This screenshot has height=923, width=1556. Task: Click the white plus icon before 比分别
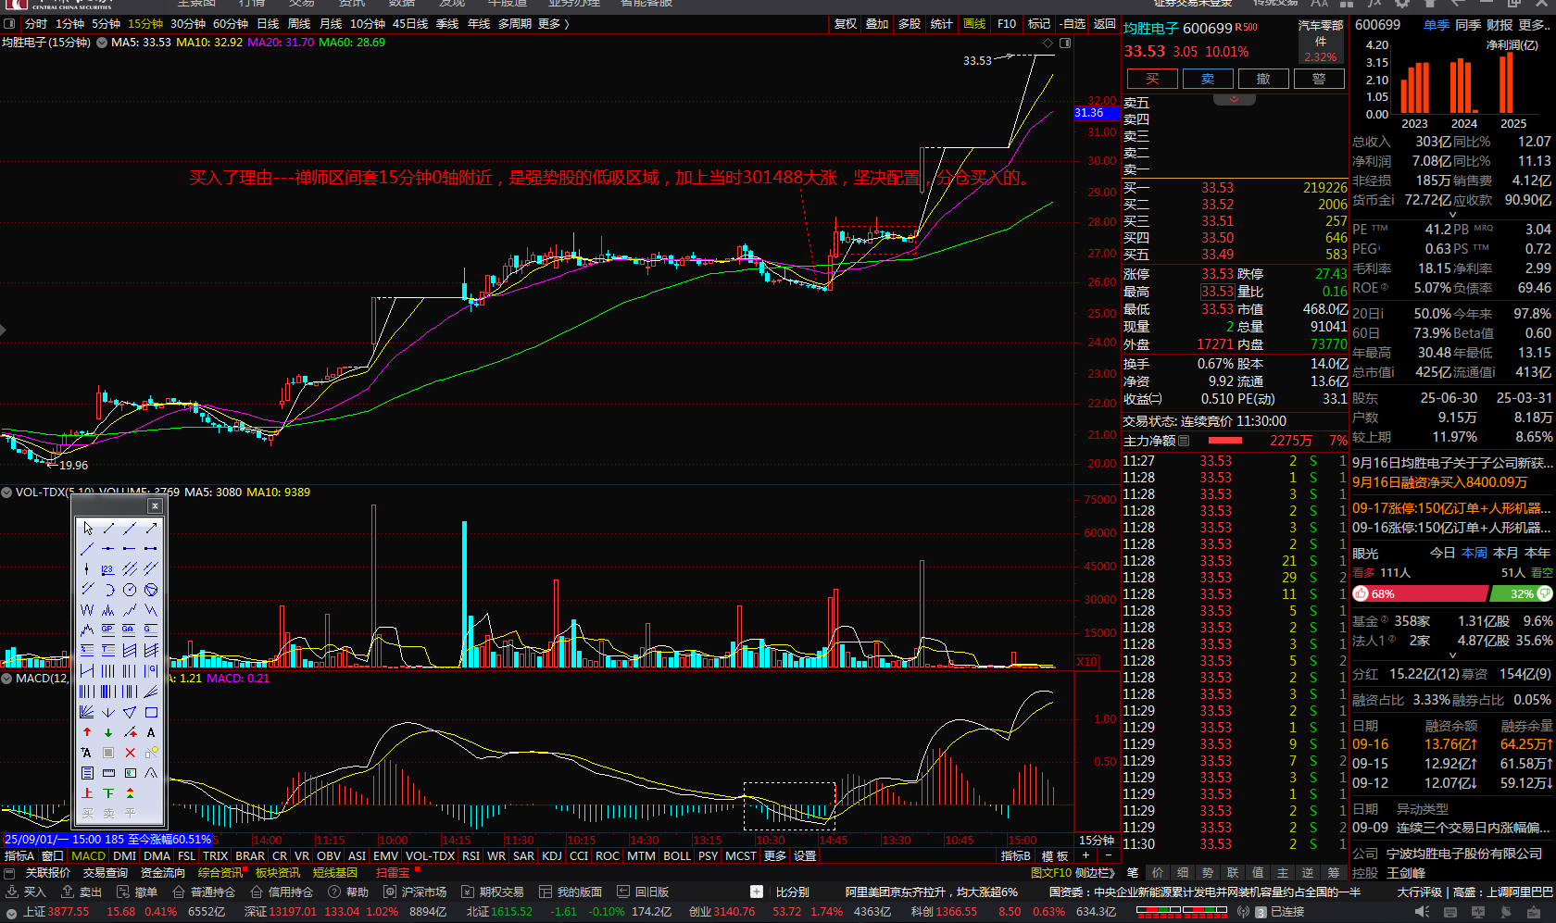click(x=757, y=892)
